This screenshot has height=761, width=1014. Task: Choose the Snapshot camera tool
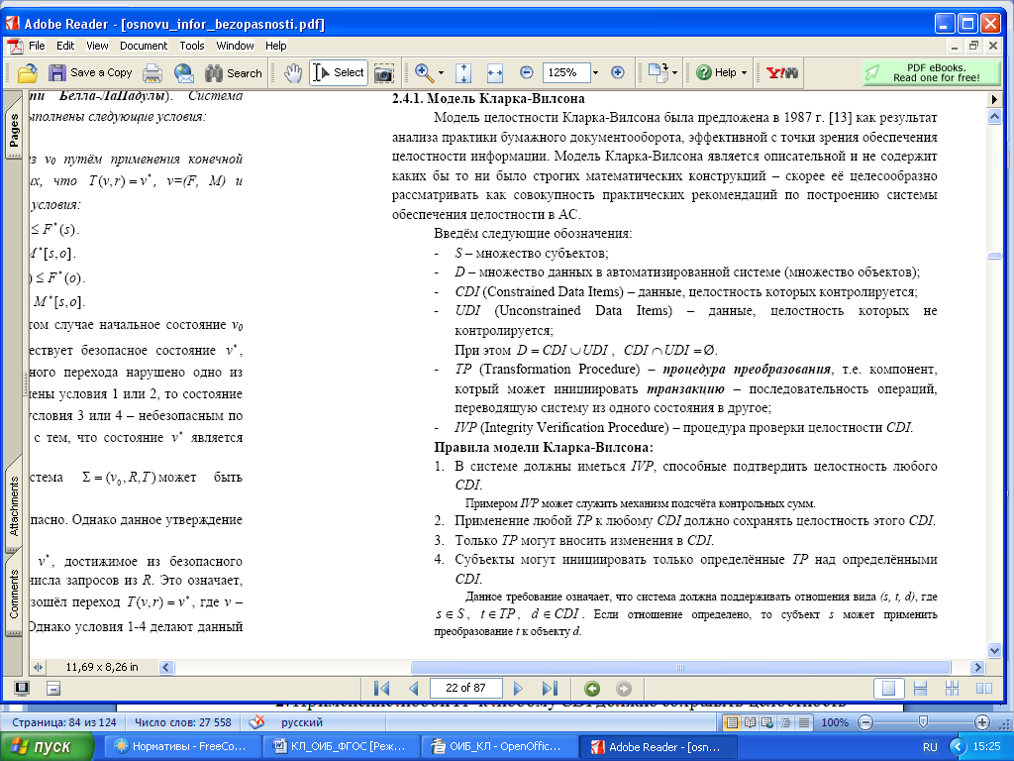(x=384, y=73)
